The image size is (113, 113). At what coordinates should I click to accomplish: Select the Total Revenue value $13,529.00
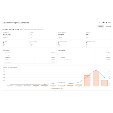tap(7, 34)
